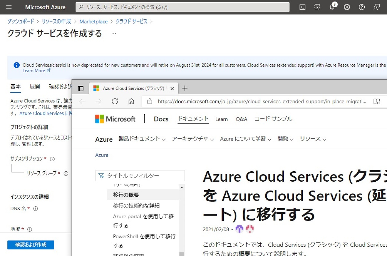
Task: Go to the クラウド サービス breadcrumb
Action: (132, 22)
